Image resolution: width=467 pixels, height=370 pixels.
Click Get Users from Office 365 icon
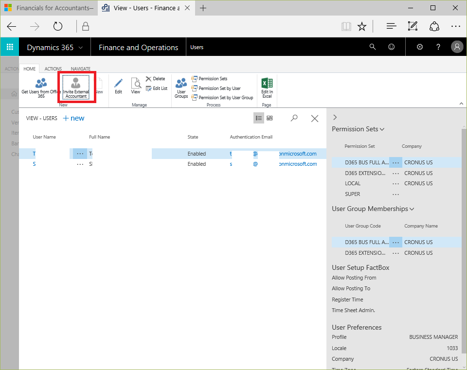41,83
